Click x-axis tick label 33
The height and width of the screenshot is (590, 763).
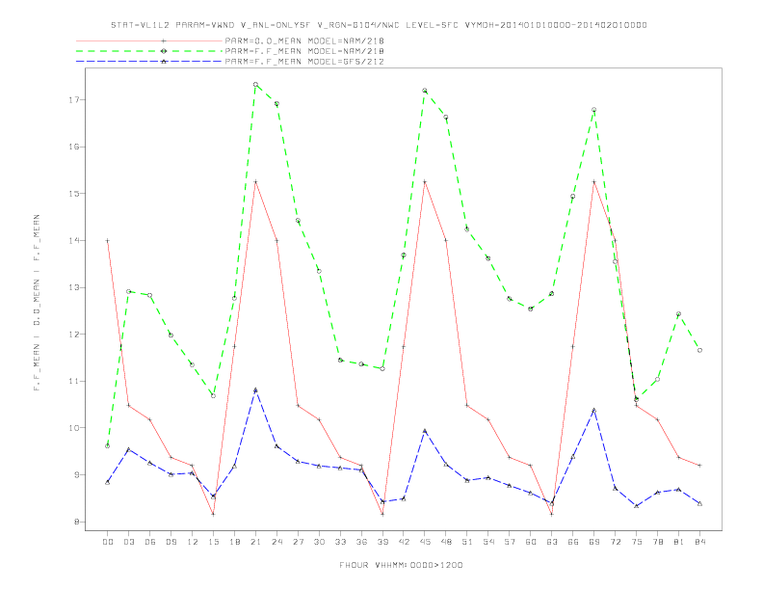[340, 542]
